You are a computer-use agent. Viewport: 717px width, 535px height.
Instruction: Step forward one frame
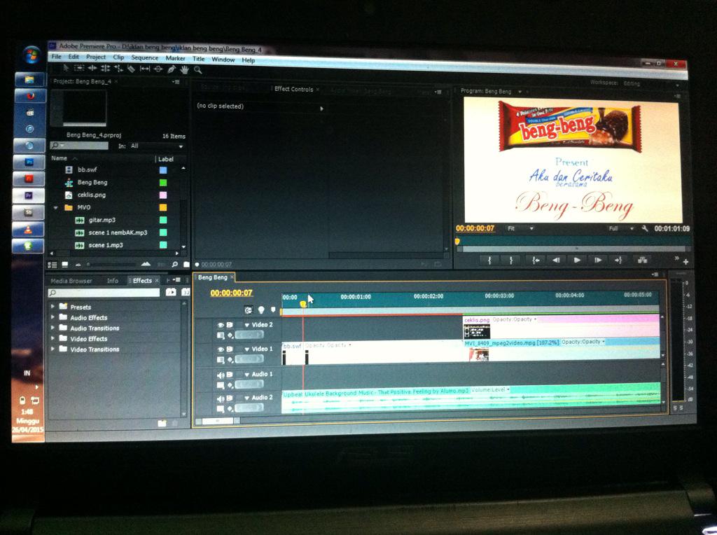coord(598,260)
